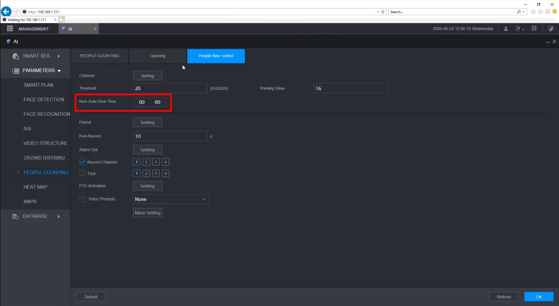Switch to the Queuing tab
559x306 pixels.
point(158,56)
